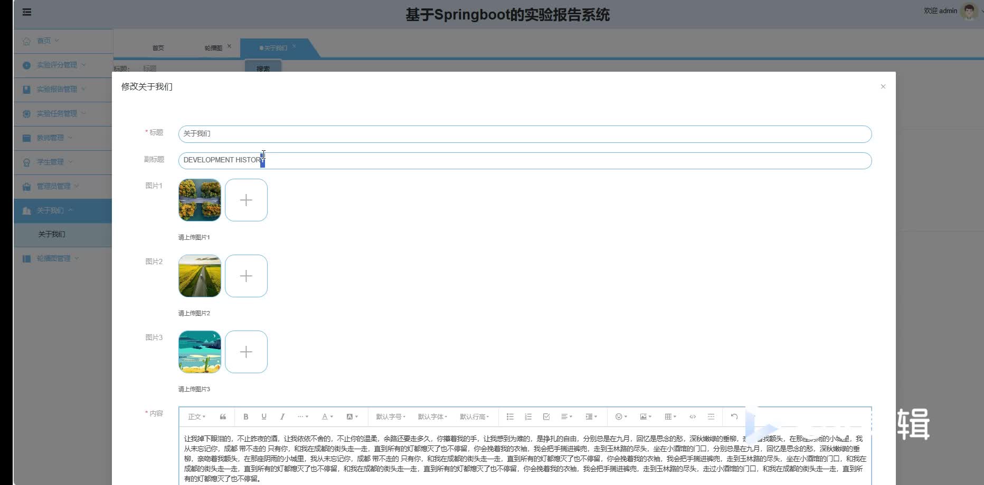Insert a blockquote using the quote icon

223,416
